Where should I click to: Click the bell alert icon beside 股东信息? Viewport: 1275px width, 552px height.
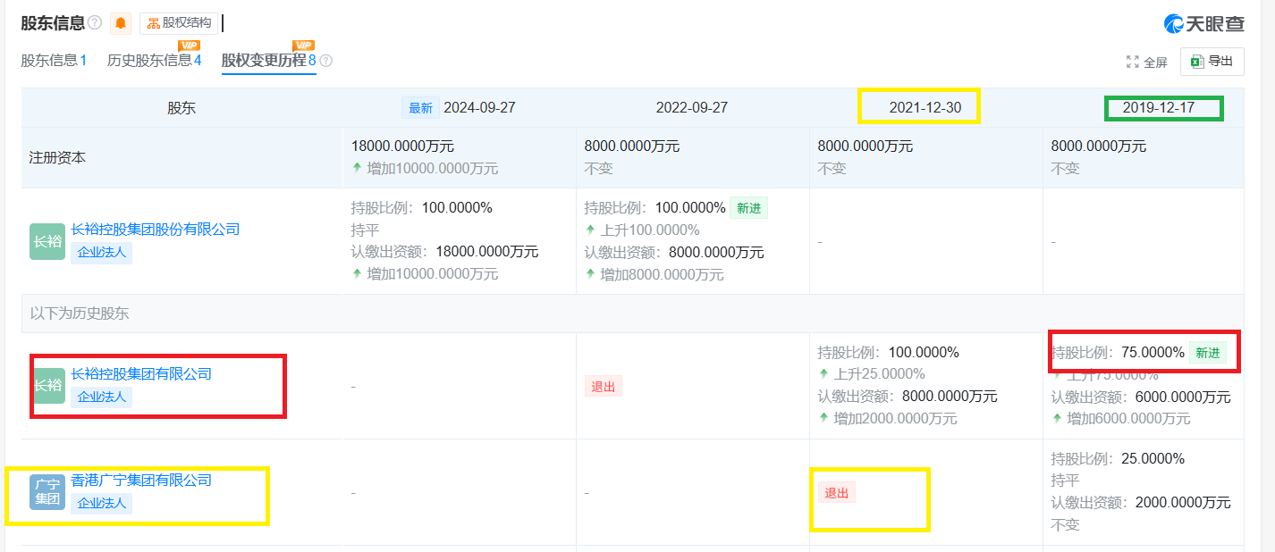pyautogui.click(x=121, y=23)
